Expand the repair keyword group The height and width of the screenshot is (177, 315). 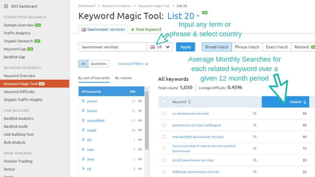tap(83, 130)
